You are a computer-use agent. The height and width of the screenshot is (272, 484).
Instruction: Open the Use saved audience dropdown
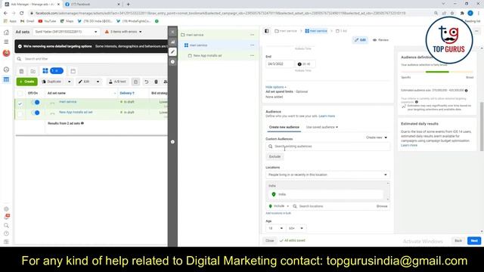[322, 127]
